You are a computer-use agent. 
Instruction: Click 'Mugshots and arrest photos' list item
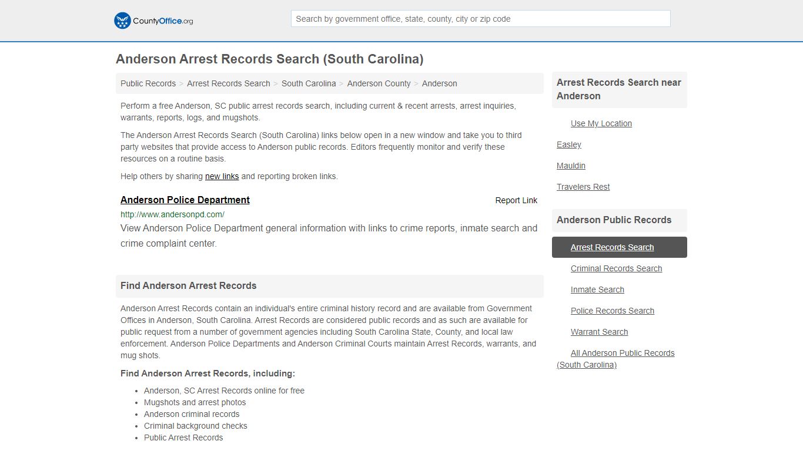click(x=195, y=402)
